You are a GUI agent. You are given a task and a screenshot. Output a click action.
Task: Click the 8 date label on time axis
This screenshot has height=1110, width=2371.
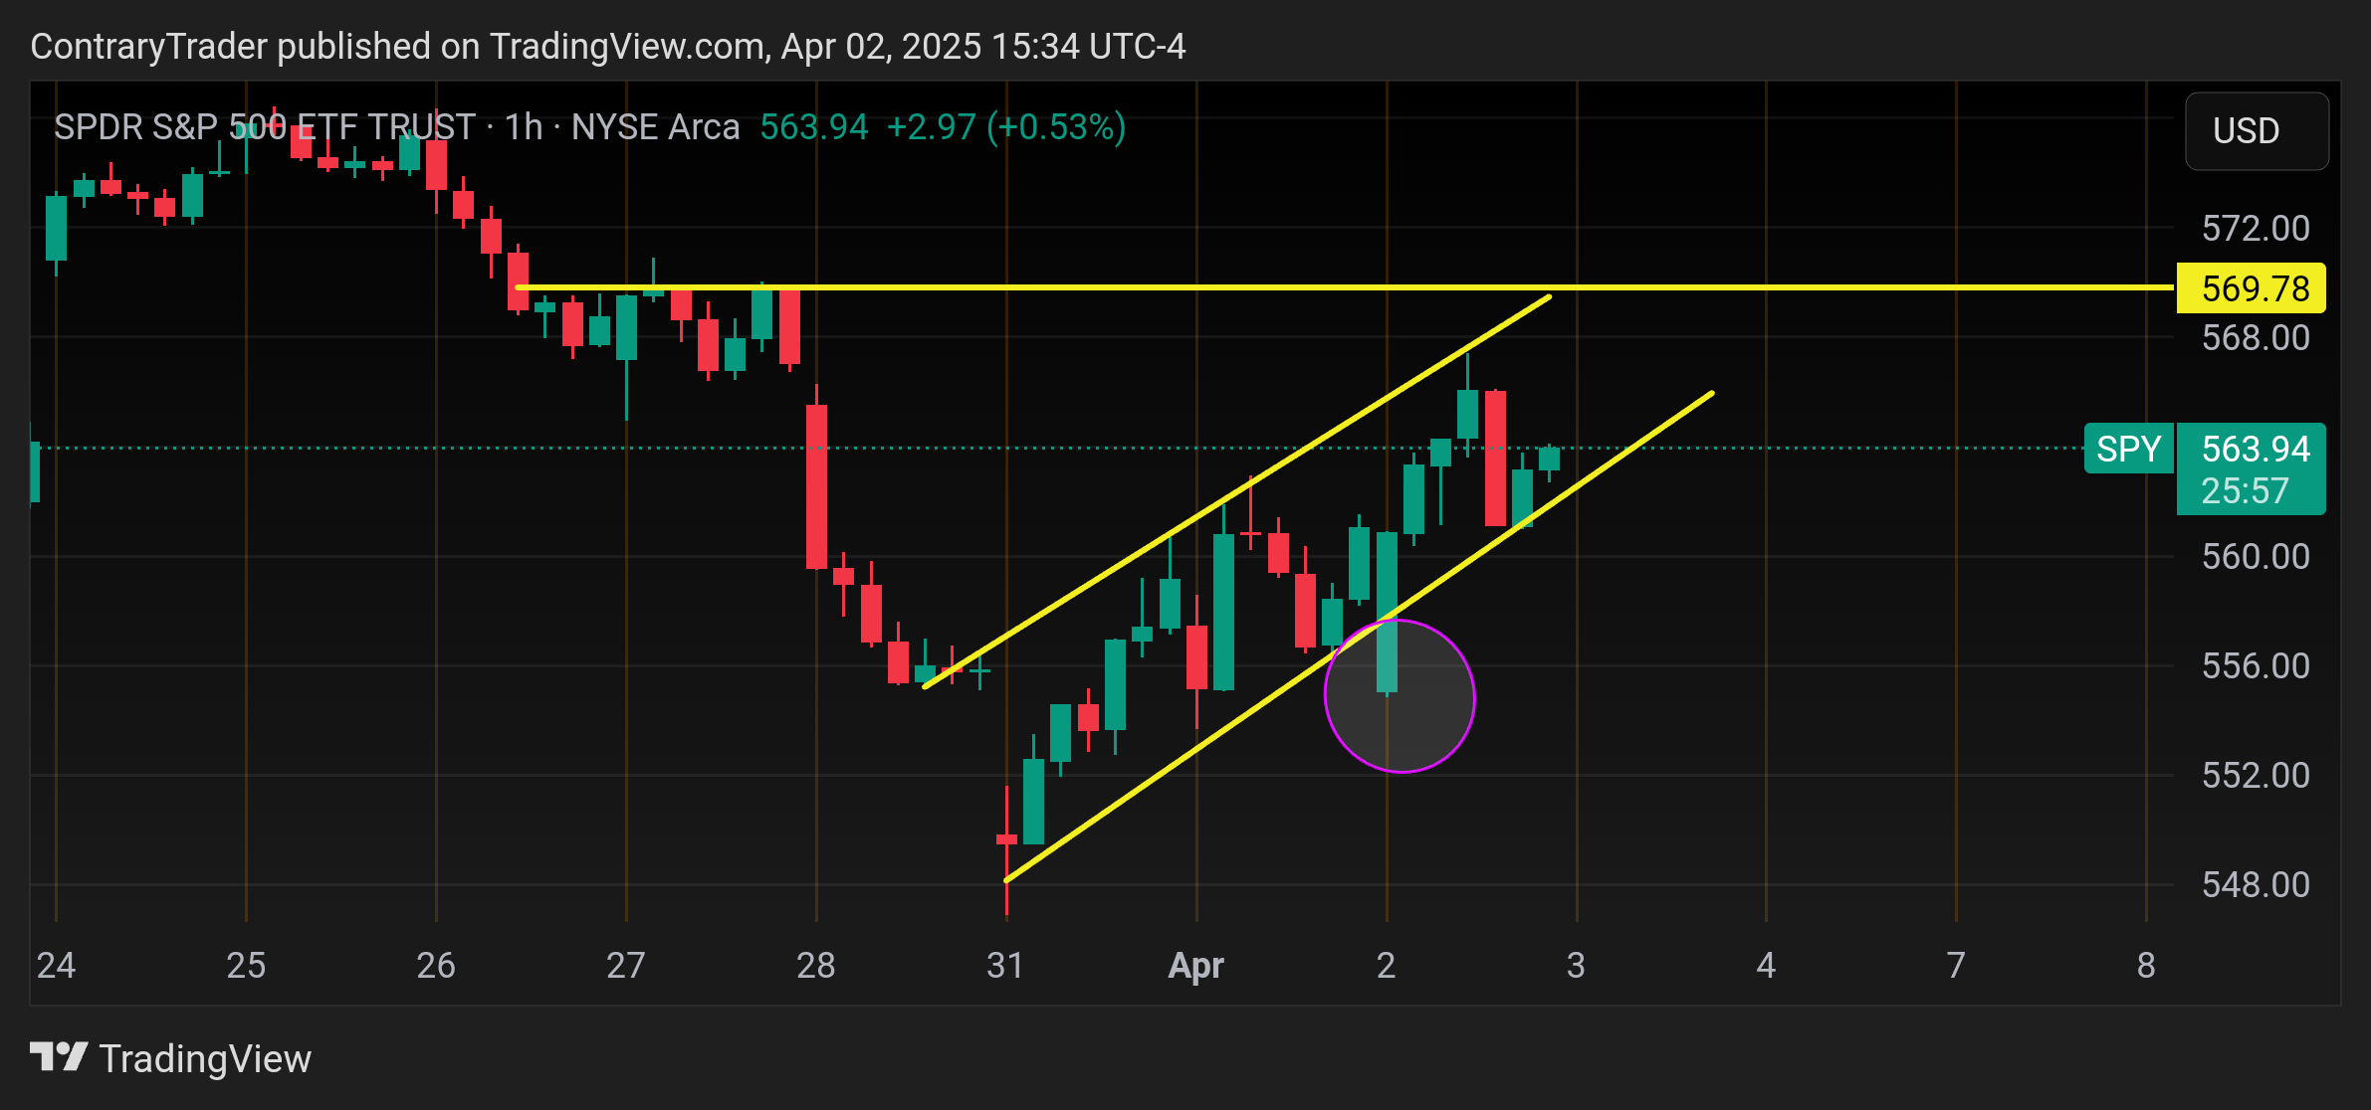pos(2146,966)
